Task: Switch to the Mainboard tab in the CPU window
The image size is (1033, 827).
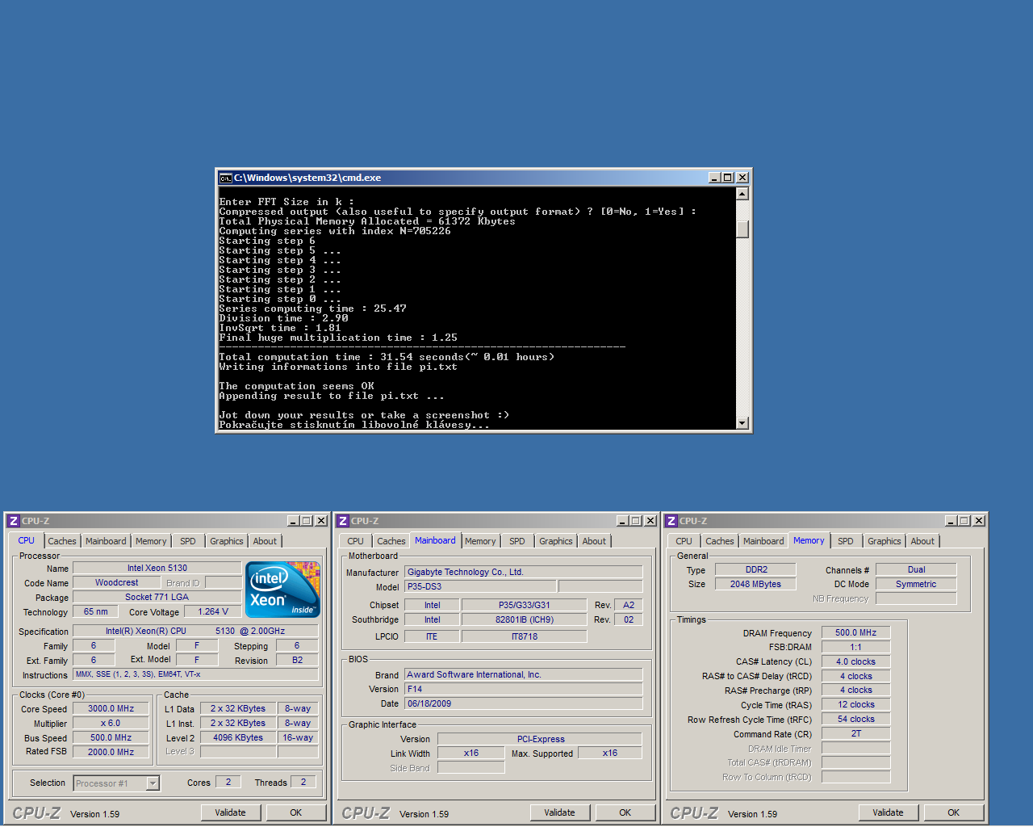Action: tap(106, 541)
